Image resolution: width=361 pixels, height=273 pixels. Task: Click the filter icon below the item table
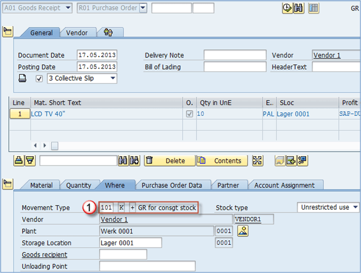click(x=29, y=161)
